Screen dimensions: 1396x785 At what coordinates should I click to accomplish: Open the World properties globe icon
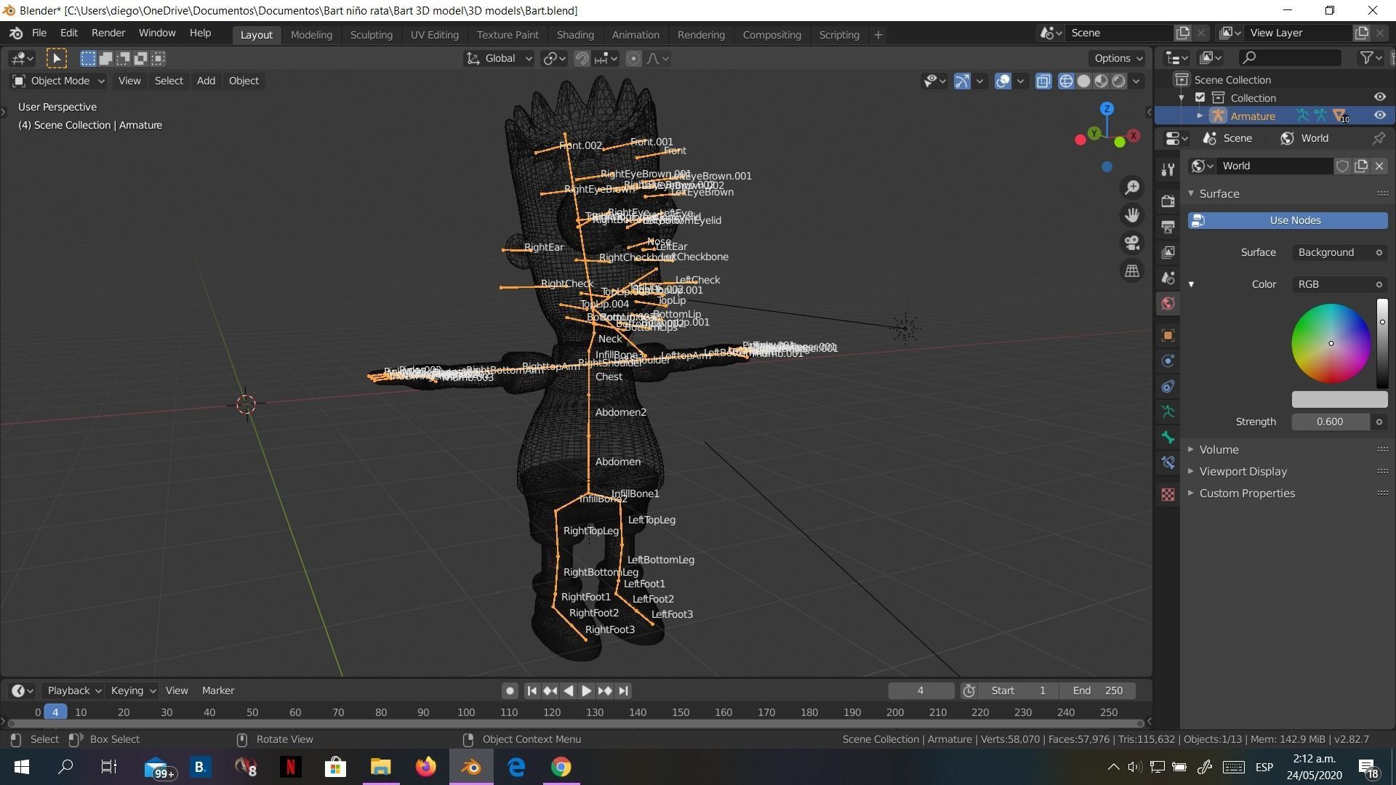point(1168,304)
